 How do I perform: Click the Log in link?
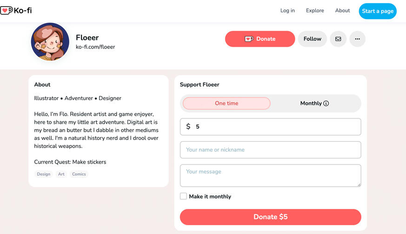[x=287, y=11]
